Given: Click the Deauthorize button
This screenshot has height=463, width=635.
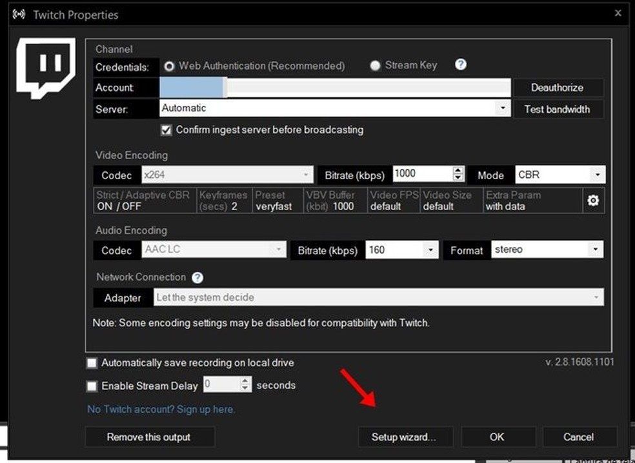Looking at the screenshot, I should point(558,87).
